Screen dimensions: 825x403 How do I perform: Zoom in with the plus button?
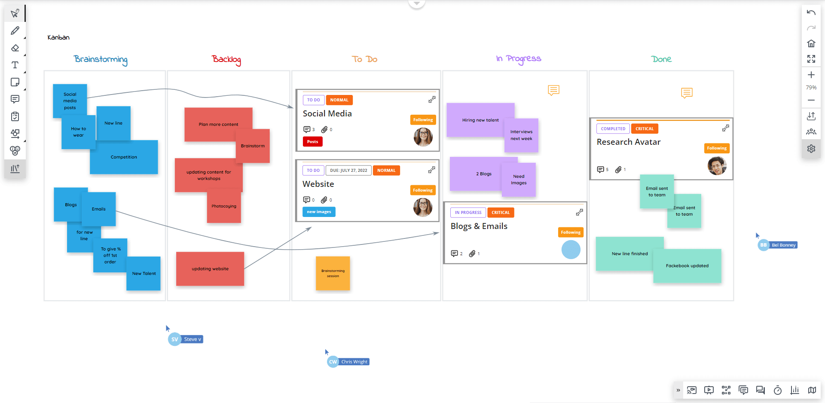pos(811,75)
